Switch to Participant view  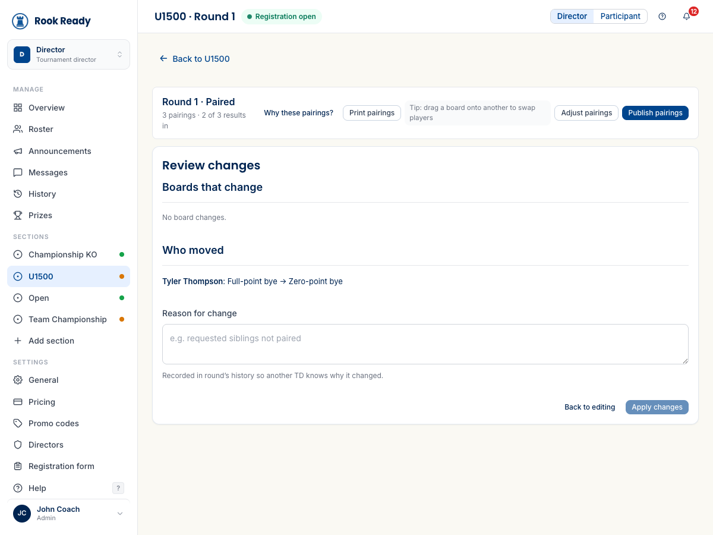(x=620, y=16)
